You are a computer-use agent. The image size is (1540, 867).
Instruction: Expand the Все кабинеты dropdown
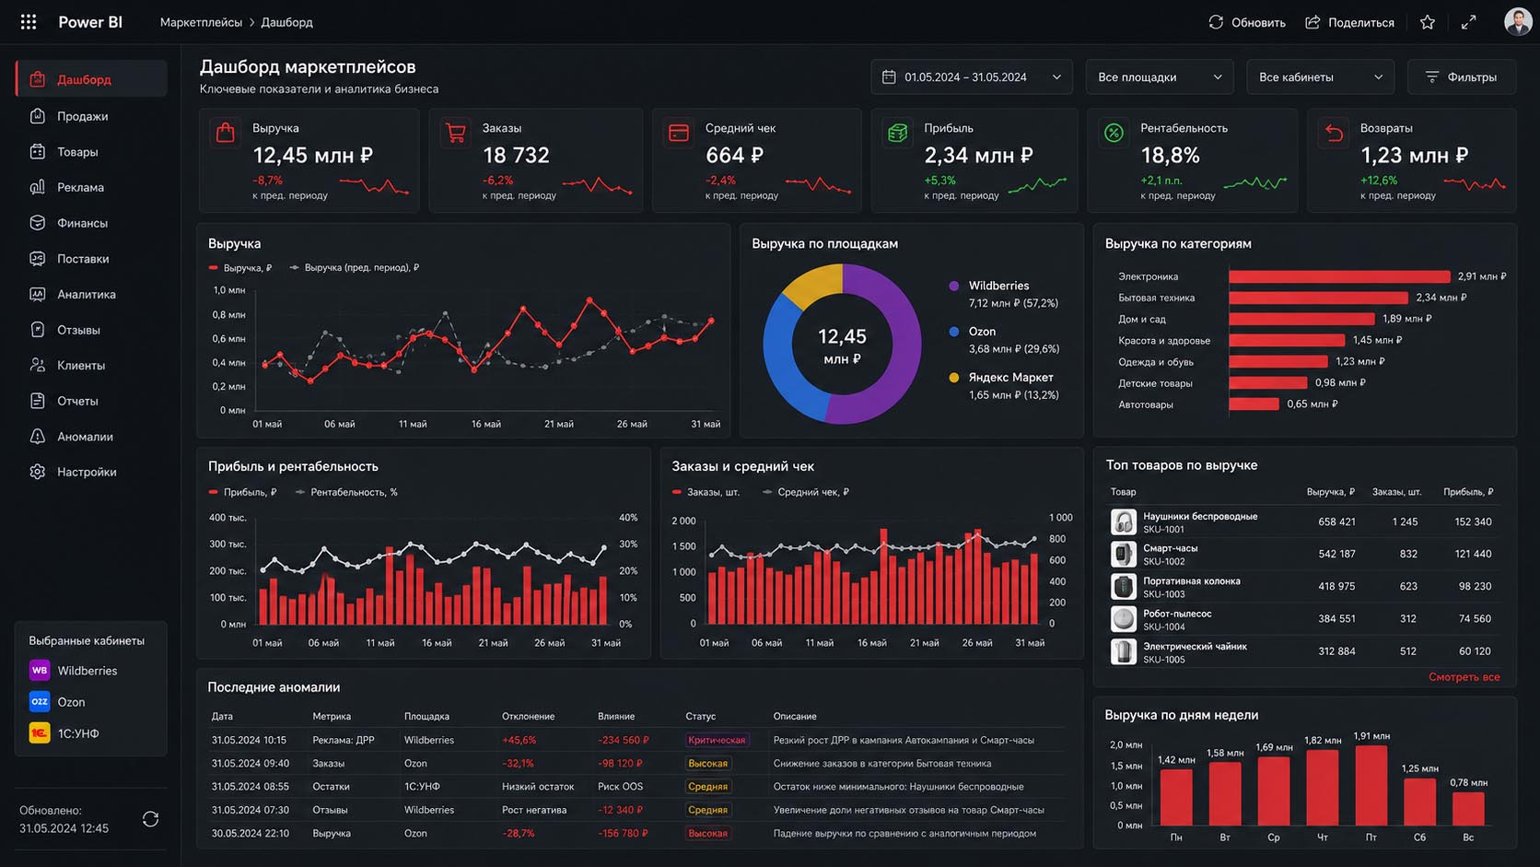pyautogui.click(x=1320, y=77)
